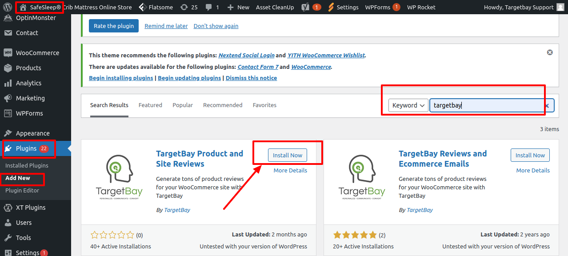Click the Contact Form 7 link
Screen dimensions: 568x256
(258, 67)
